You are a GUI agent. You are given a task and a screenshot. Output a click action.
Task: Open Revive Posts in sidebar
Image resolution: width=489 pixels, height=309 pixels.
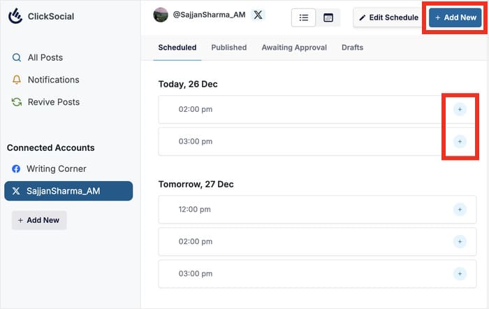point(53,102)
